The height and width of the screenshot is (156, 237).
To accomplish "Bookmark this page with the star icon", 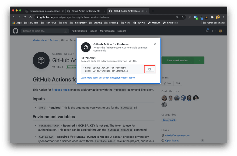I will point(183,17).
